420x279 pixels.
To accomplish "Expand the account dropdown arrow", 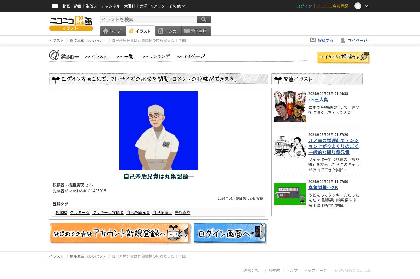I will 366,6.
